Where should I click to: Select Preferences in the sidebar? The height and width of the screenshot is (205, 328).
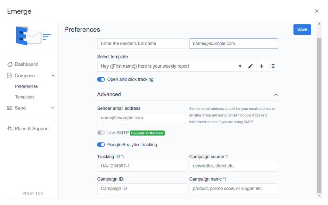point(26,86)
